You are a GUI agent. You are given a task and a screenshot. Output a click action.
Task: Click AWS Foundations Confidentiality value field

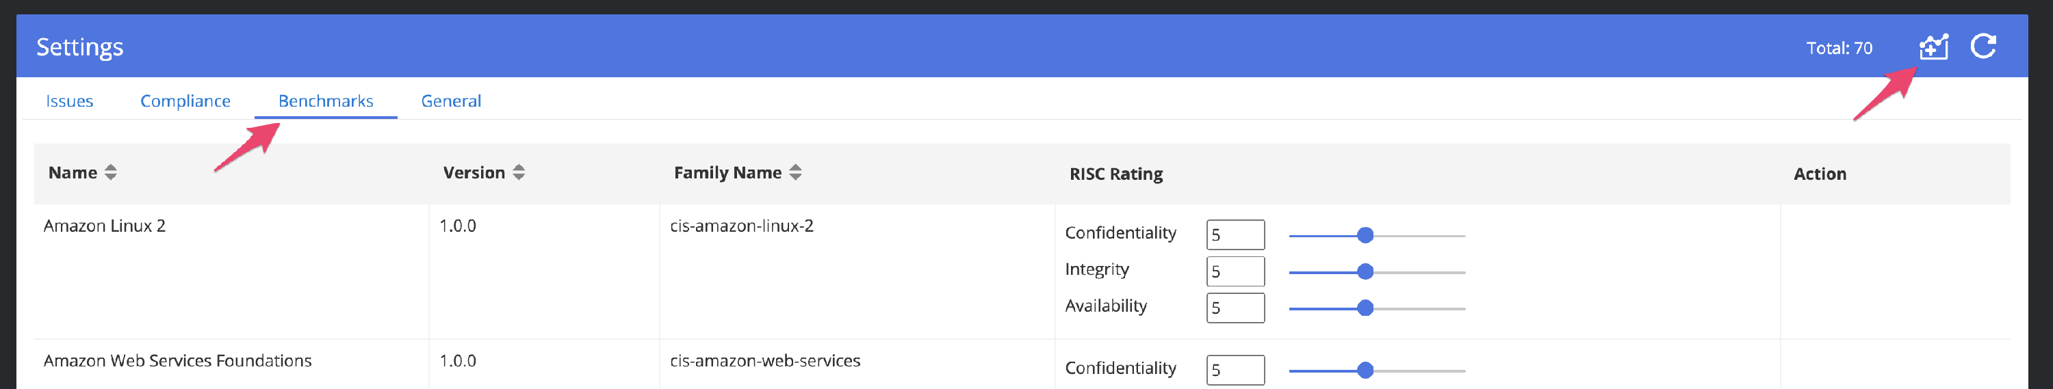[x=1235, y=370]
